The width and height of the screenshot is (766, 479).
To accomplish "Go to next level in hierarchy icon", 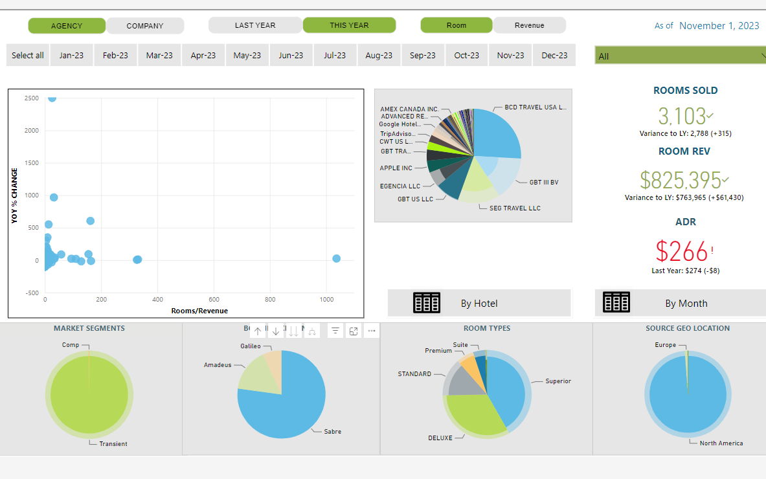I will (x=293, y=331).
